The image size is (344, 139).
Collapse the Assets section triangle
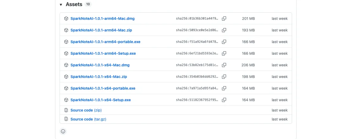pyautogui.click(x=61, y=5)
